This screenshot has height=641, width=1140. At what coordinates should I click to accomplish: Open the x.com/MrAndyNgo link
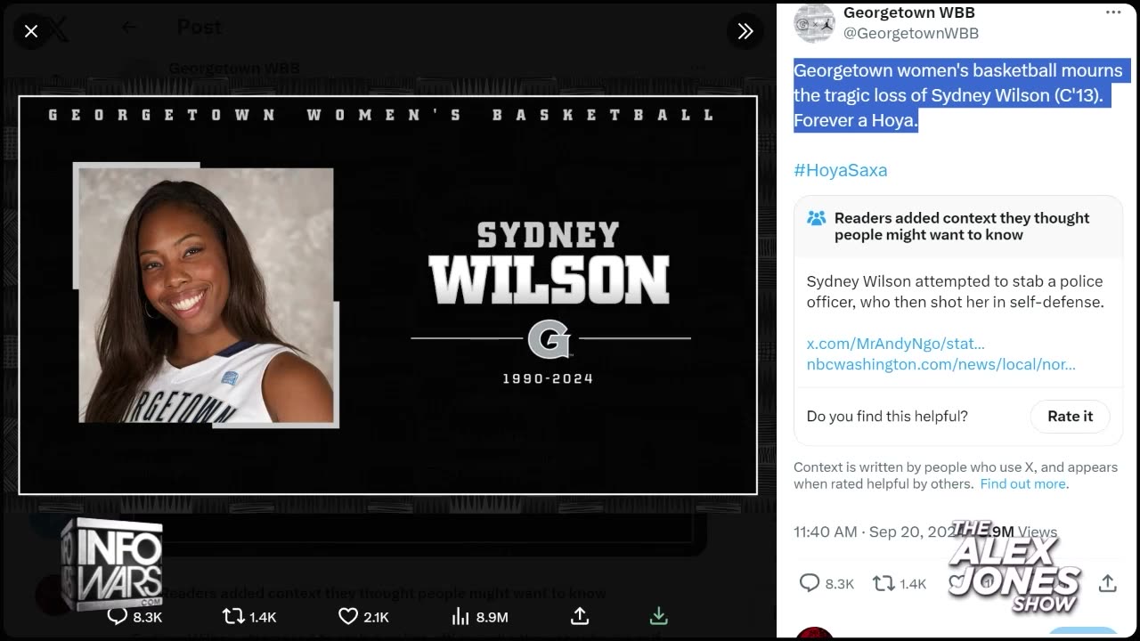coord(895,344)
